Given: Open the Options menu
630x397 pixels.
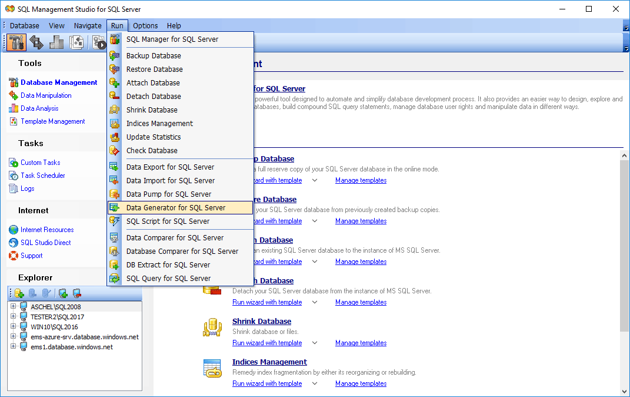Looking at the screenshot, I should coord(145,26).
